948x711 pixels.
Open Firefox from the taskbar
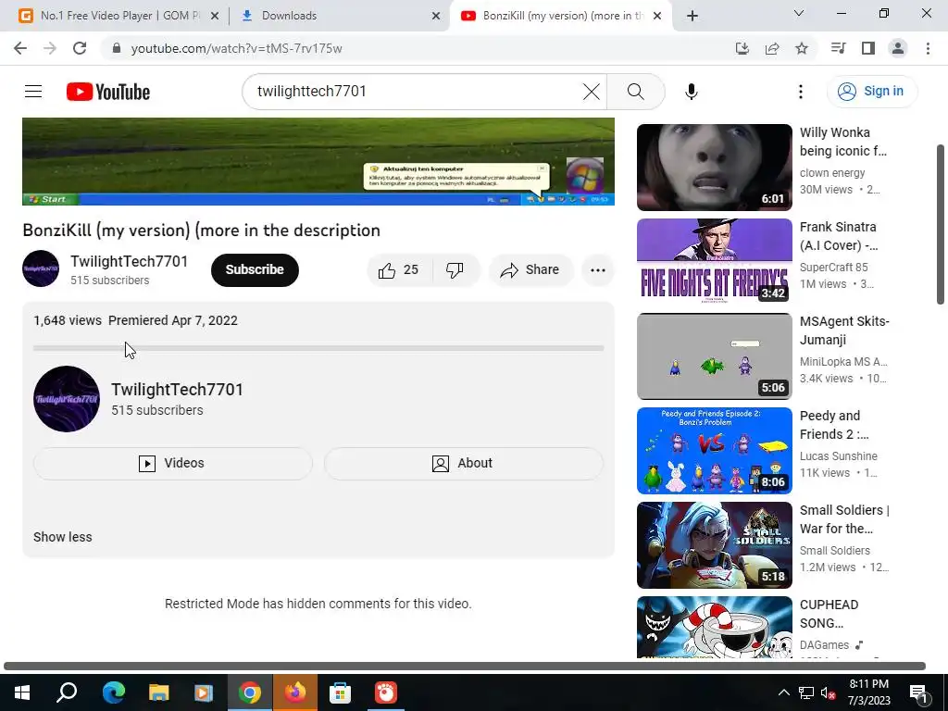295,692
